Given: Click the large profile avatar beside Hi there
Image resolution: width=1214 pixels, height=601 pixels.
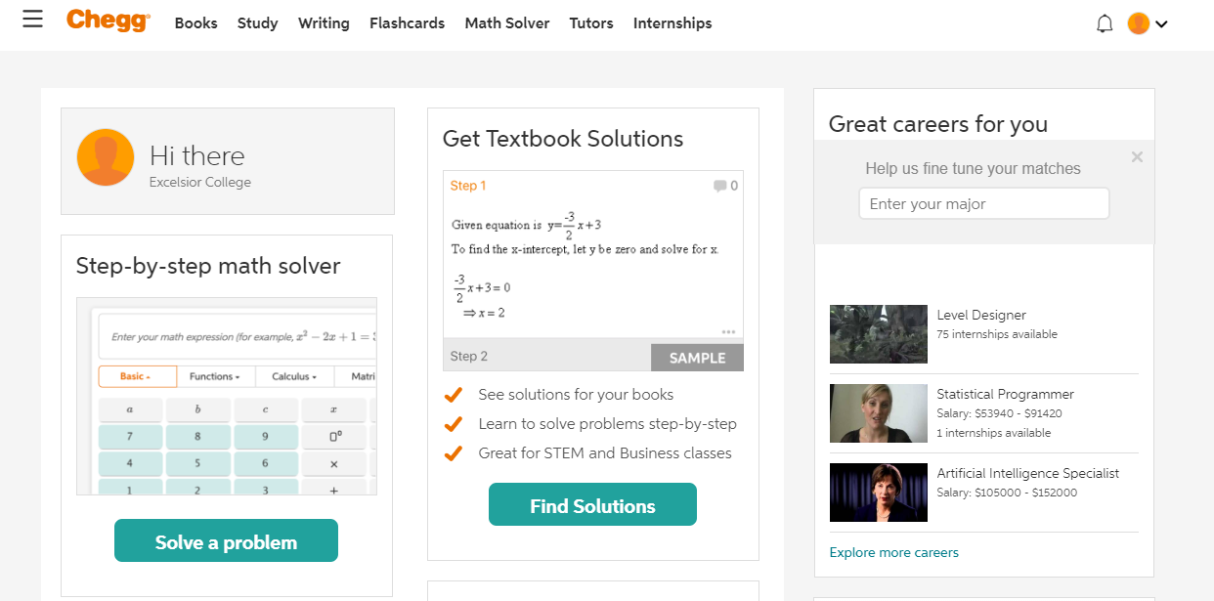Looking at the screenshot, I should tap(106, 157).
